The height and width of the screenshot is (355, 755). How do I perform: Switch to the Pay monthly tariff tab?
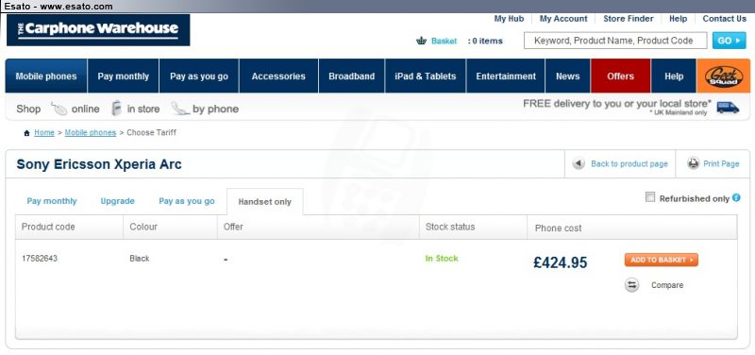pos(52,201)
